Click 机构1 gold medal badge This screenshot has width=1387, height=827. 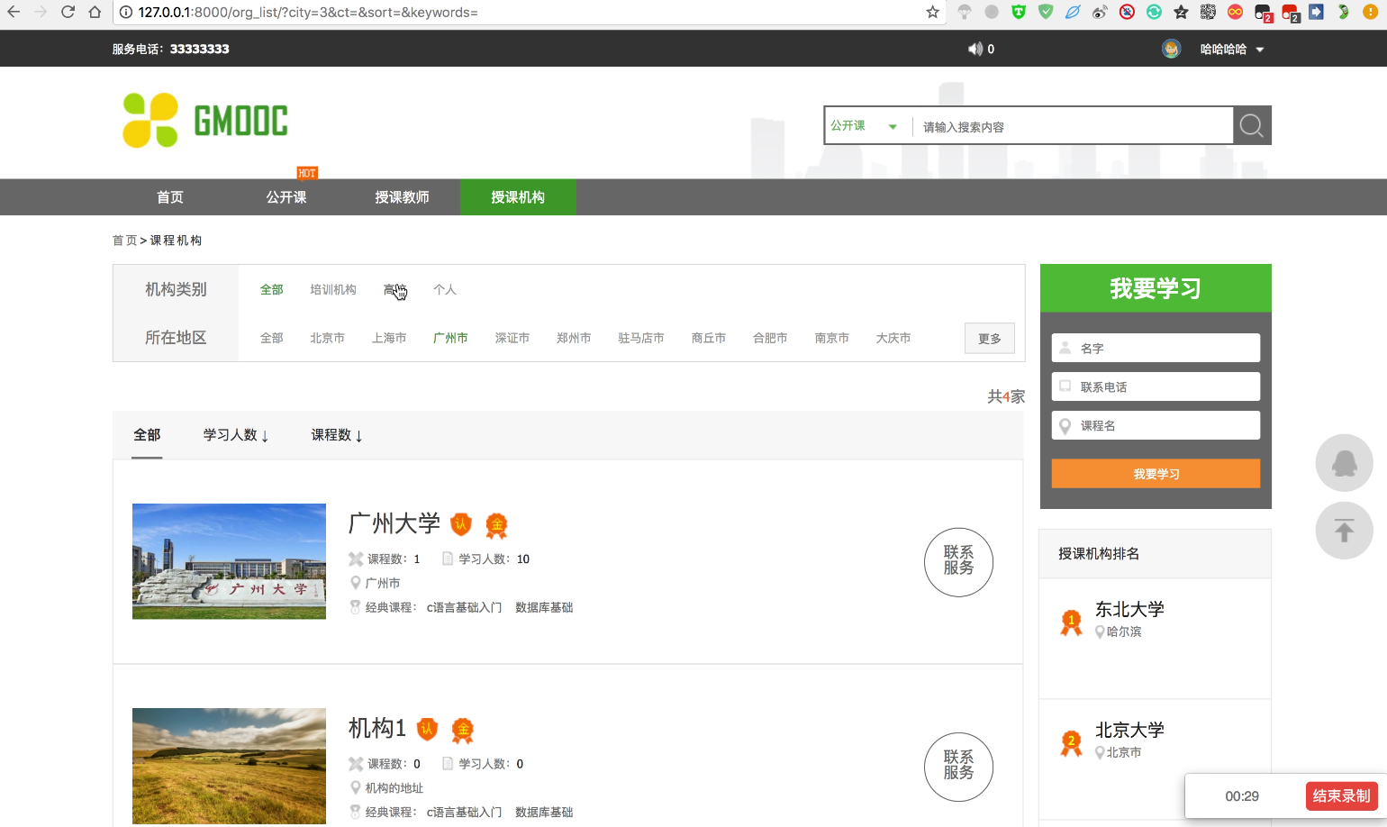click(463, 730)
